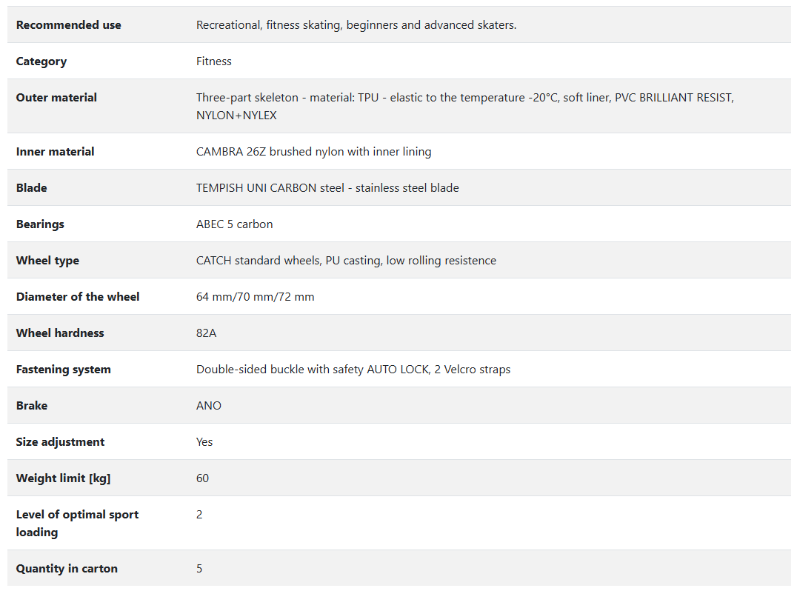Click the 'Fitness' category value
The image size is (797, 591).
[x=214, y=61]
